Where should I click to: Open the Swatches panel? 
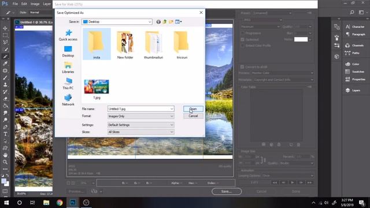click(356, 72)
